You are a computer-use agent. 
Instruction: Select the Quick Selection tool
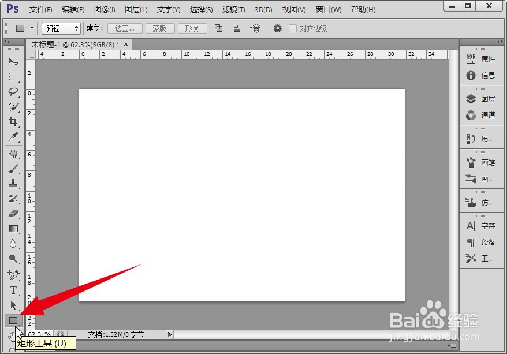13,107
